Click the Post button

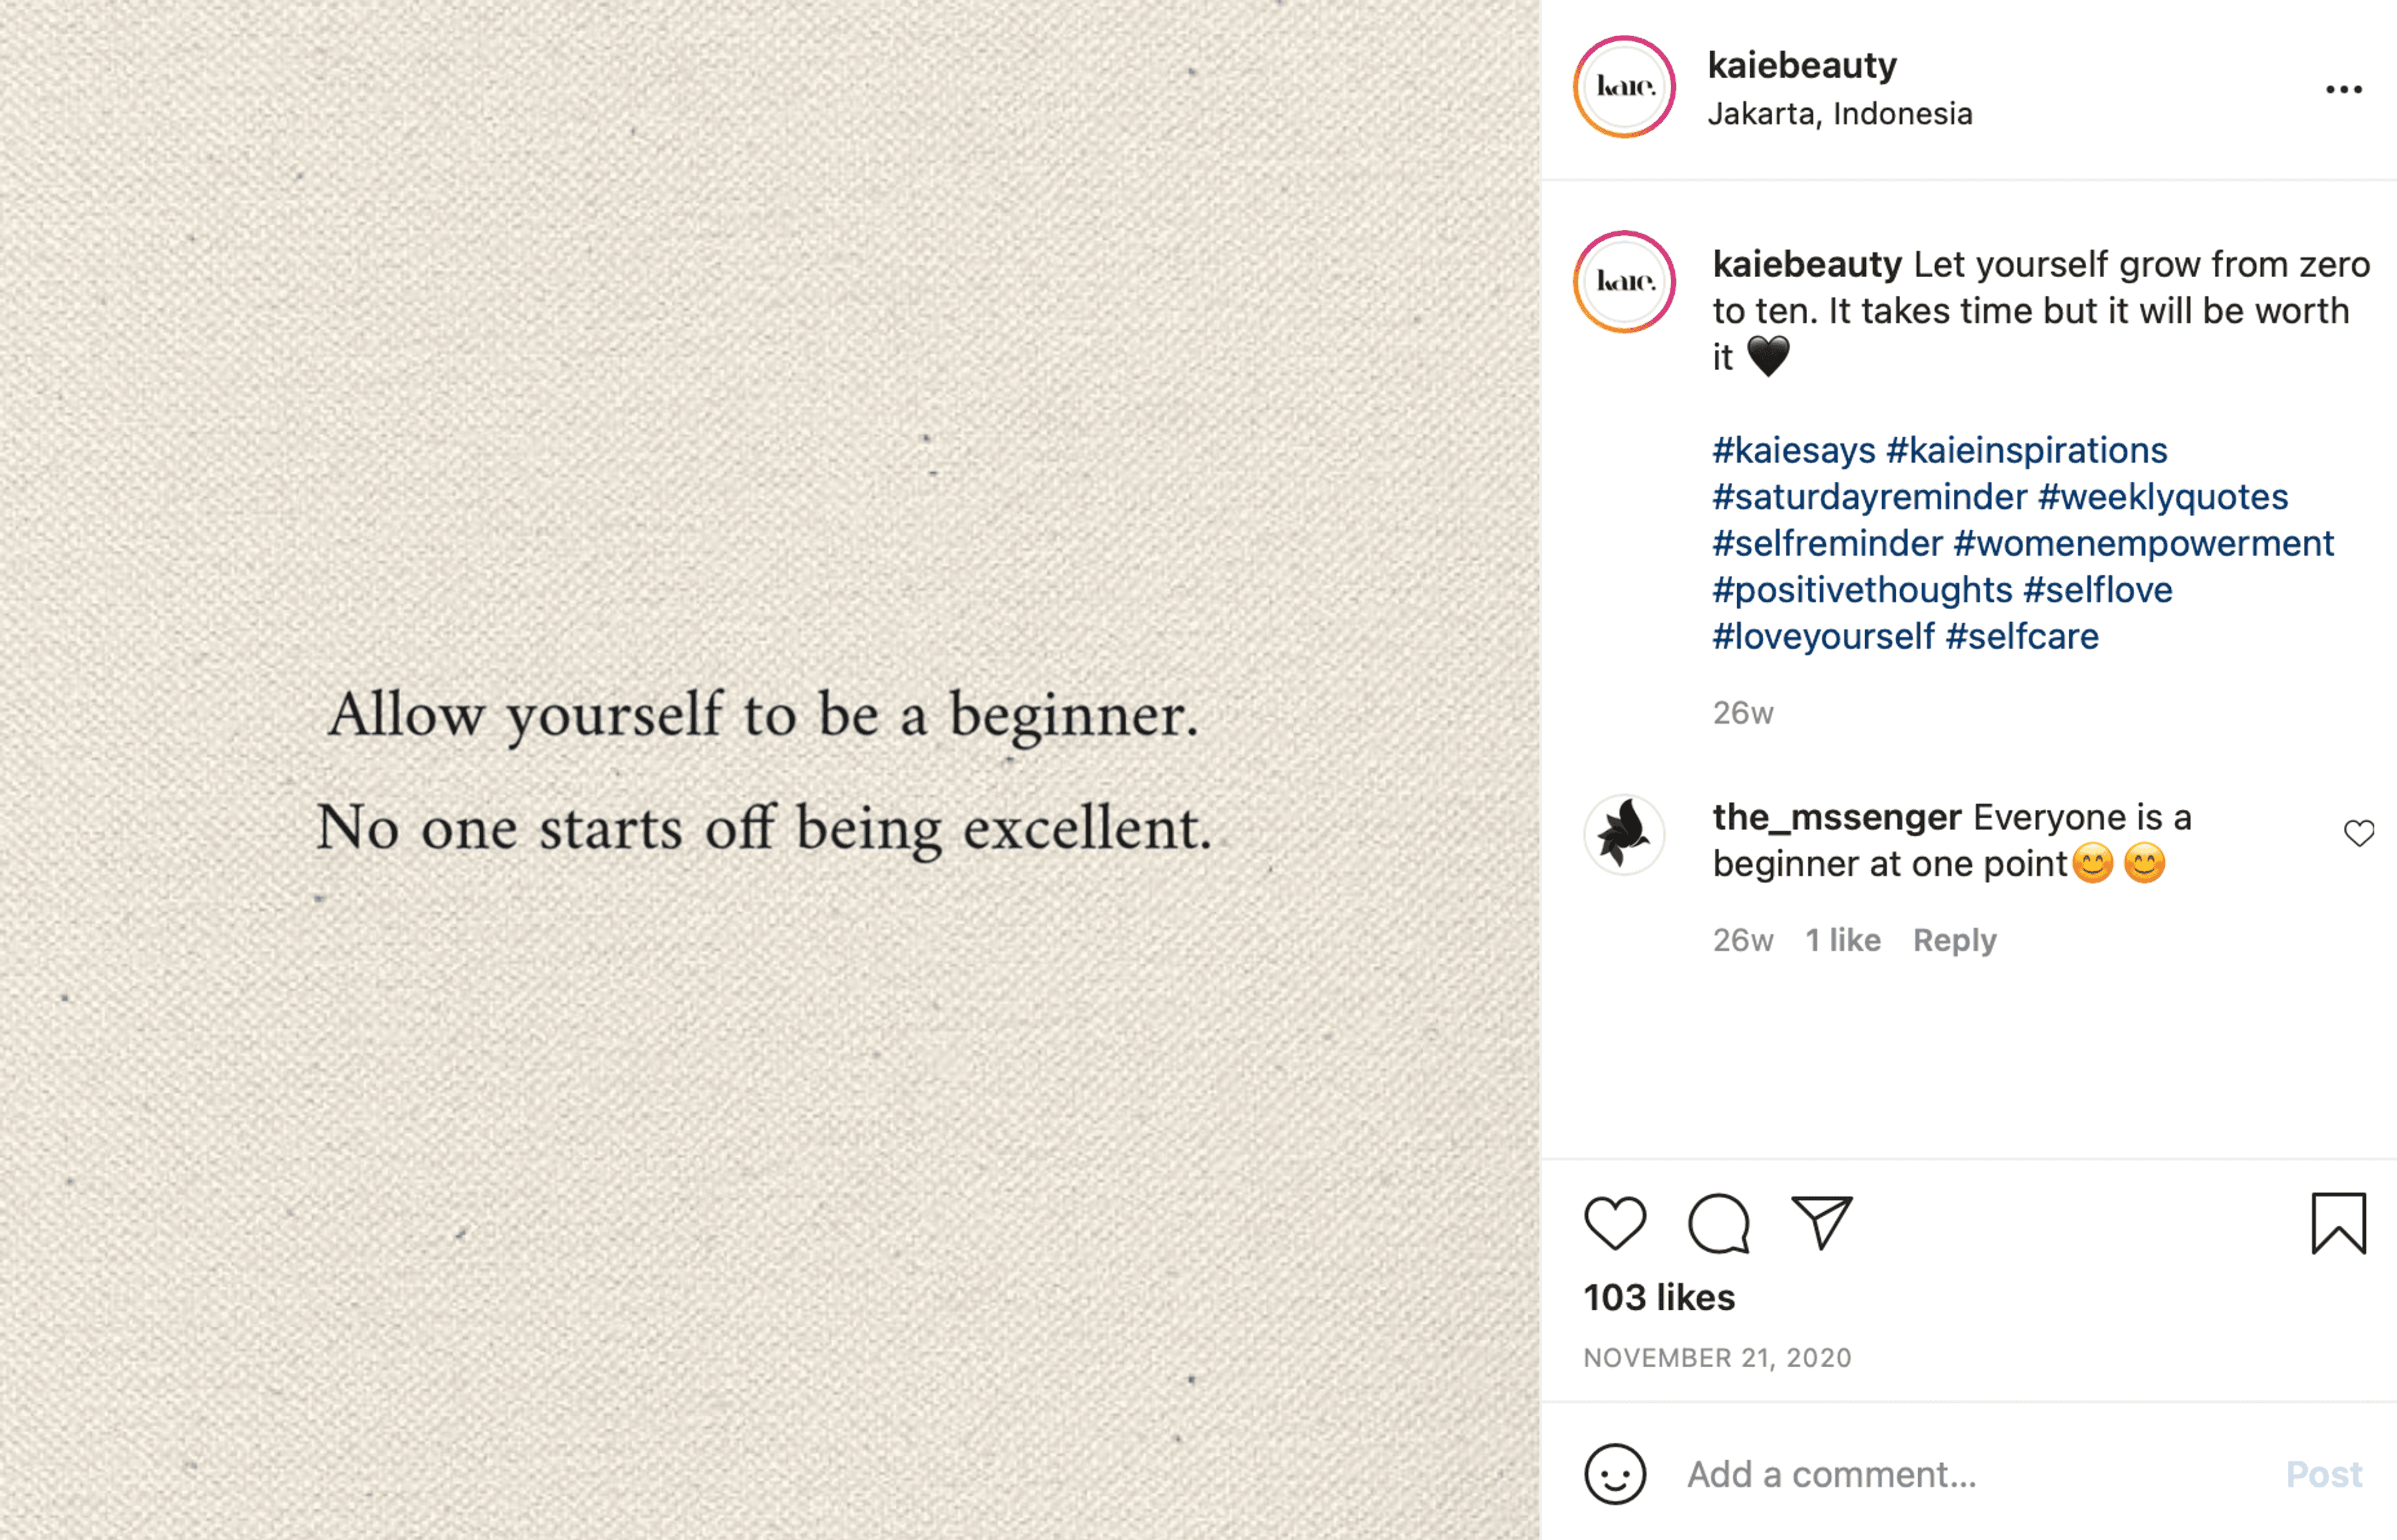click(2324, 1474)
